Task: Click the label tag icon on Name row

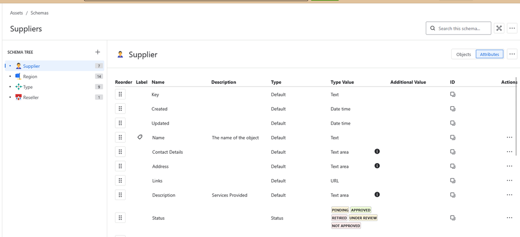Action: click(140, 137)
